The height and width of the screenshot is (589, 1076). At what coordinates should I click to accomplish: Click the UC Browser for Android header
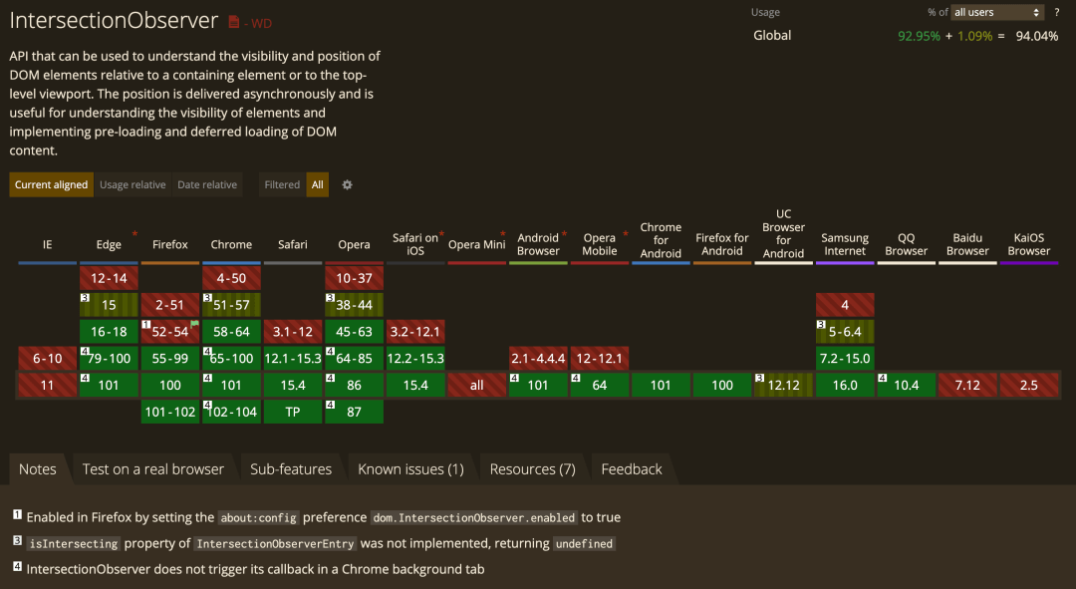(x=784, y=234)
